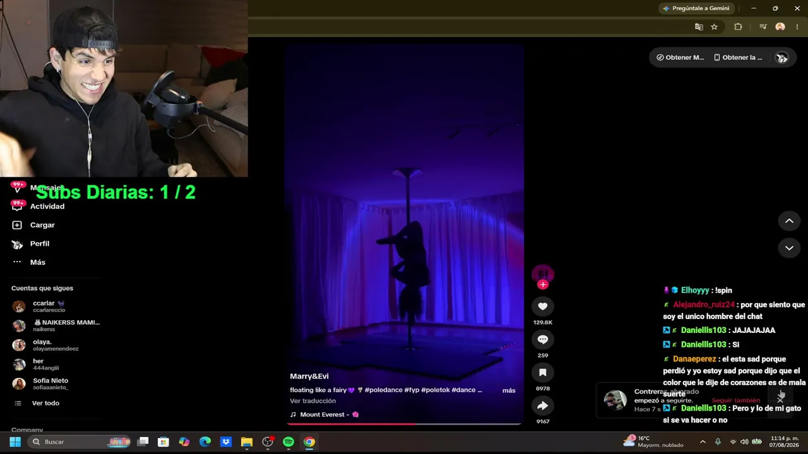Dismiss the follower notification with X
The width and height of the screenshot is (808, 454).
[x=780, y=400]
